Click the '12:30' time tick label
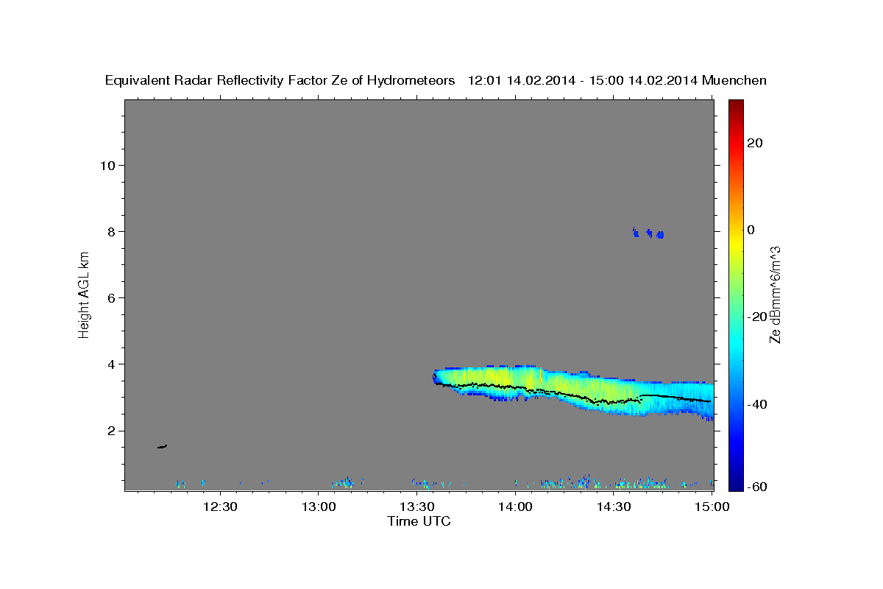 (220, 507)
